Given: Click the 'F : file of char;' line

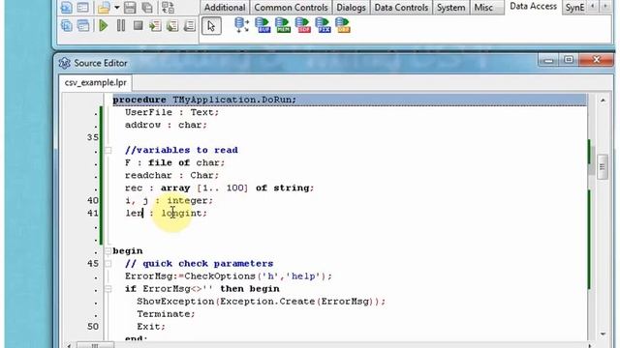Looking at the screenshot, I should [174, 162].
